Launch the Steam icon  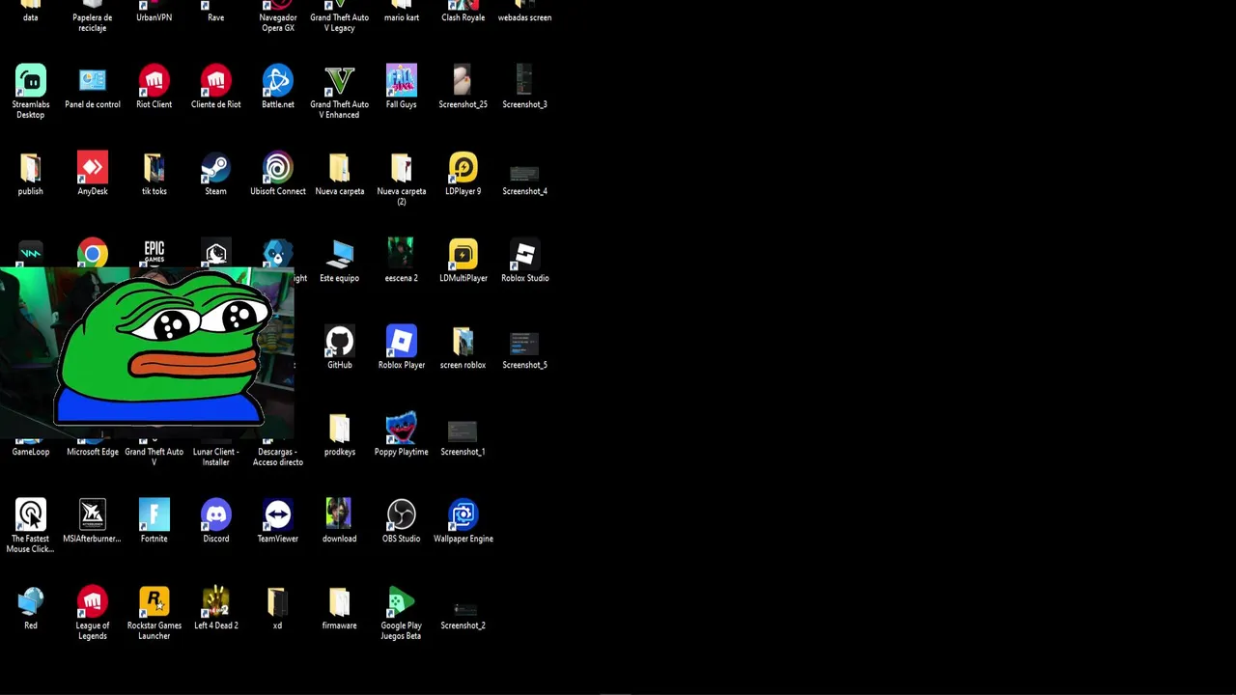click(215, 168)
